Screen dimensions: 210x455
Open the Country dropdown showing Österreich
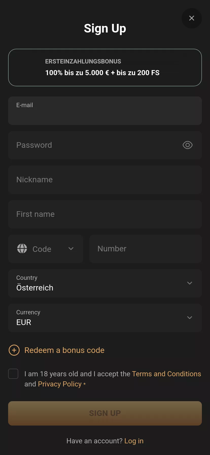105,283
